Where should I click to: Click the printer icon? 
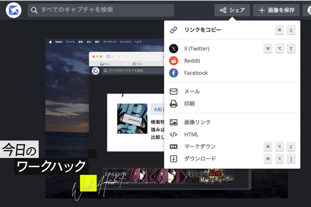click(x=173, y=104)
